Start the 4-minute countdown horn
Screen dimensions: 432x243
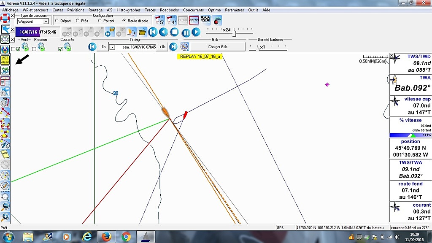point(171,20)
